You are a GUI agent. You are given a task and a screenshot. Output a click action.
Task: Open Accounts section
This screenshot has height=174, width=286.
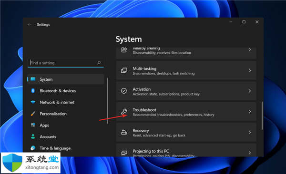[66, 137]
